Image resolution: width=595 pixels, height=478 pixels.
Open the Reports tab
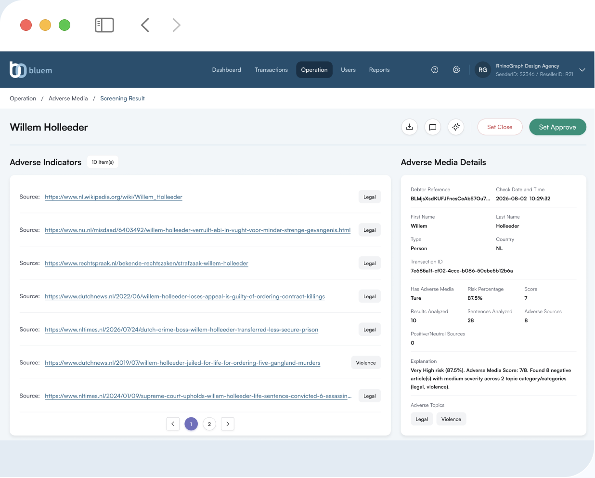(379, 70)
